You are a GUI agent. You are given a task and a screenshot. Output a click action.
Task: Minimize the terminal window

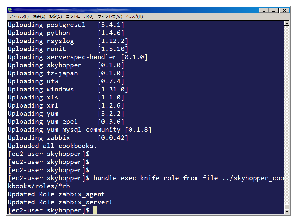point(264,10)
